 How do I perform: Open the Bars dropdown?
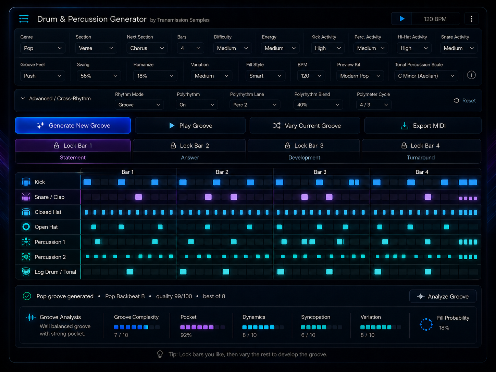coord(190,48)
